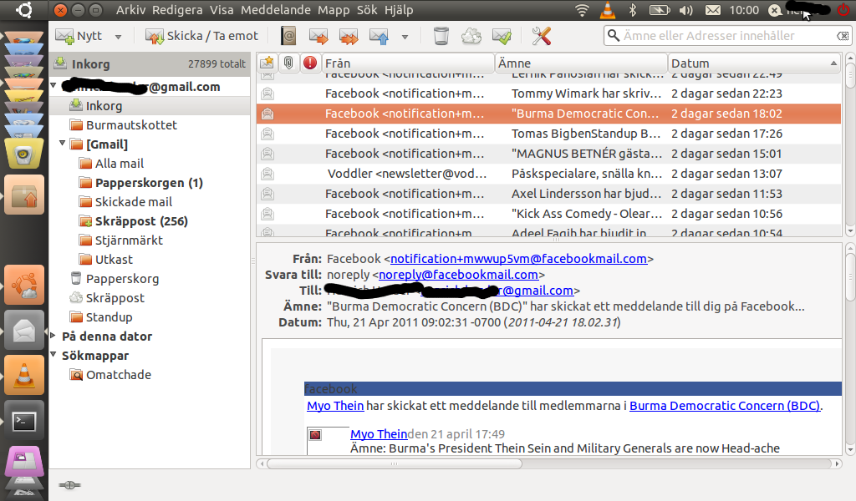Open the address book icon in toolbar
The width and height of the screenshot is (856, 501).
point(288,36)
